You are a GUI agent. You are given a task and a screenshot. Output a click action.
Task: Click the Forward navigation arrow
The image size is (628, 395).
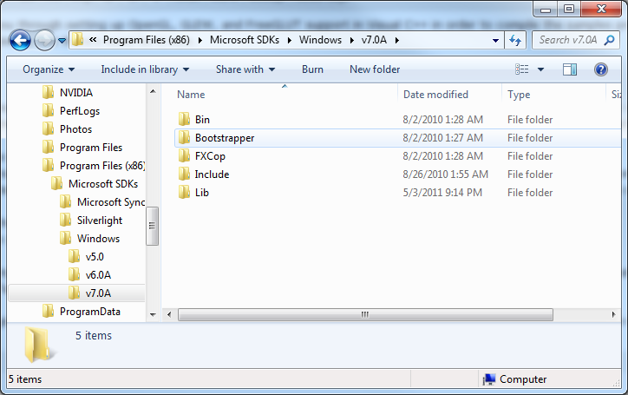click(44, 41)
